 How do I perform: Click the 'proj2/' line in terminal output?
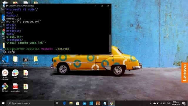(x=11, y=25)
